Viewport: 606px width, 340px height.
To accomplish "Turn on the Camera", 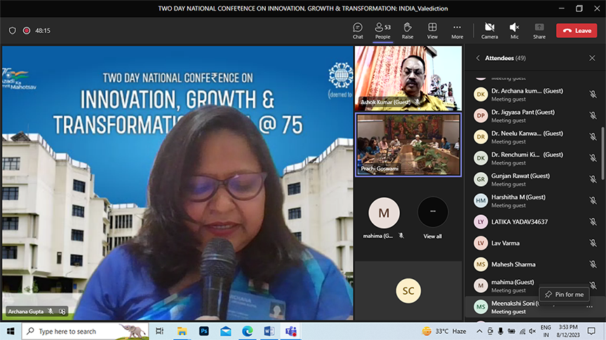I will point(490,30).
